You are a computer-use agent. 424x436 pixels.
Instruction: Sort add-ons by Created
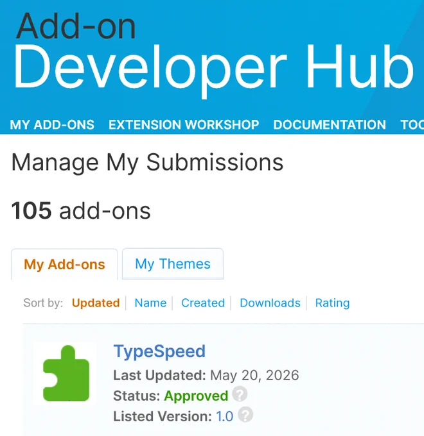(203, 303)
